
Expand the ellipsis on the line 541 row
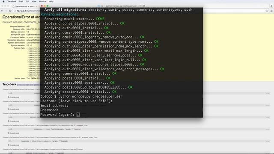(x=268, y=117)
